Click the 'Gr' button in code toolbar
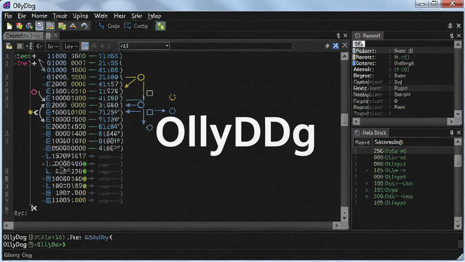 (39, 46)
